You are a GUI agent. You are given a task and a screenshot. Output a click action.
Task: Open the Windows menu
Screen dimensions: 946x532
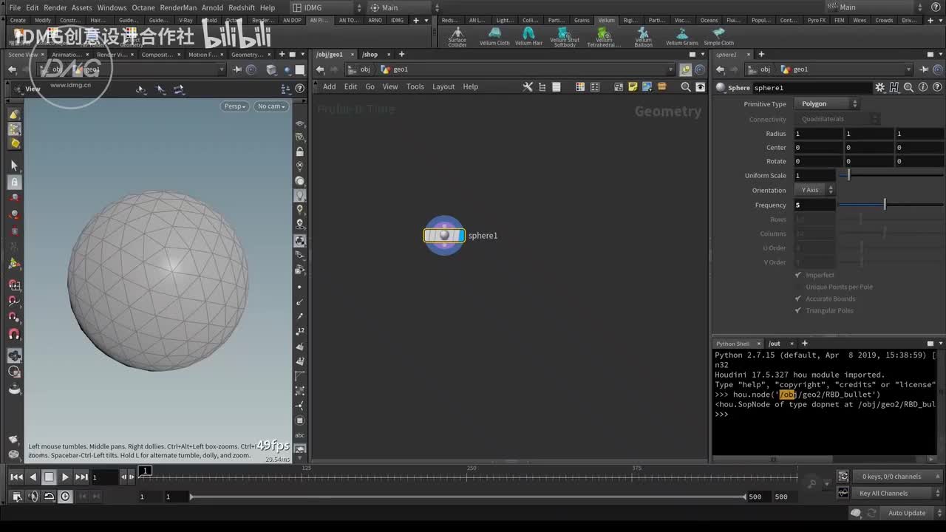coord(112,7)
